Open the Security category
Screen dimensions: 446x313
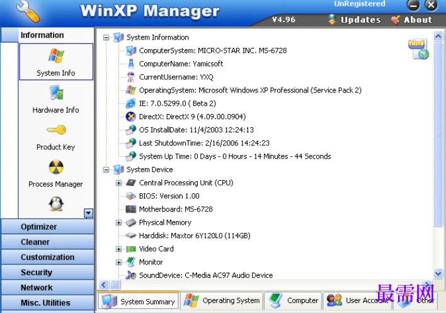[47, 272]
